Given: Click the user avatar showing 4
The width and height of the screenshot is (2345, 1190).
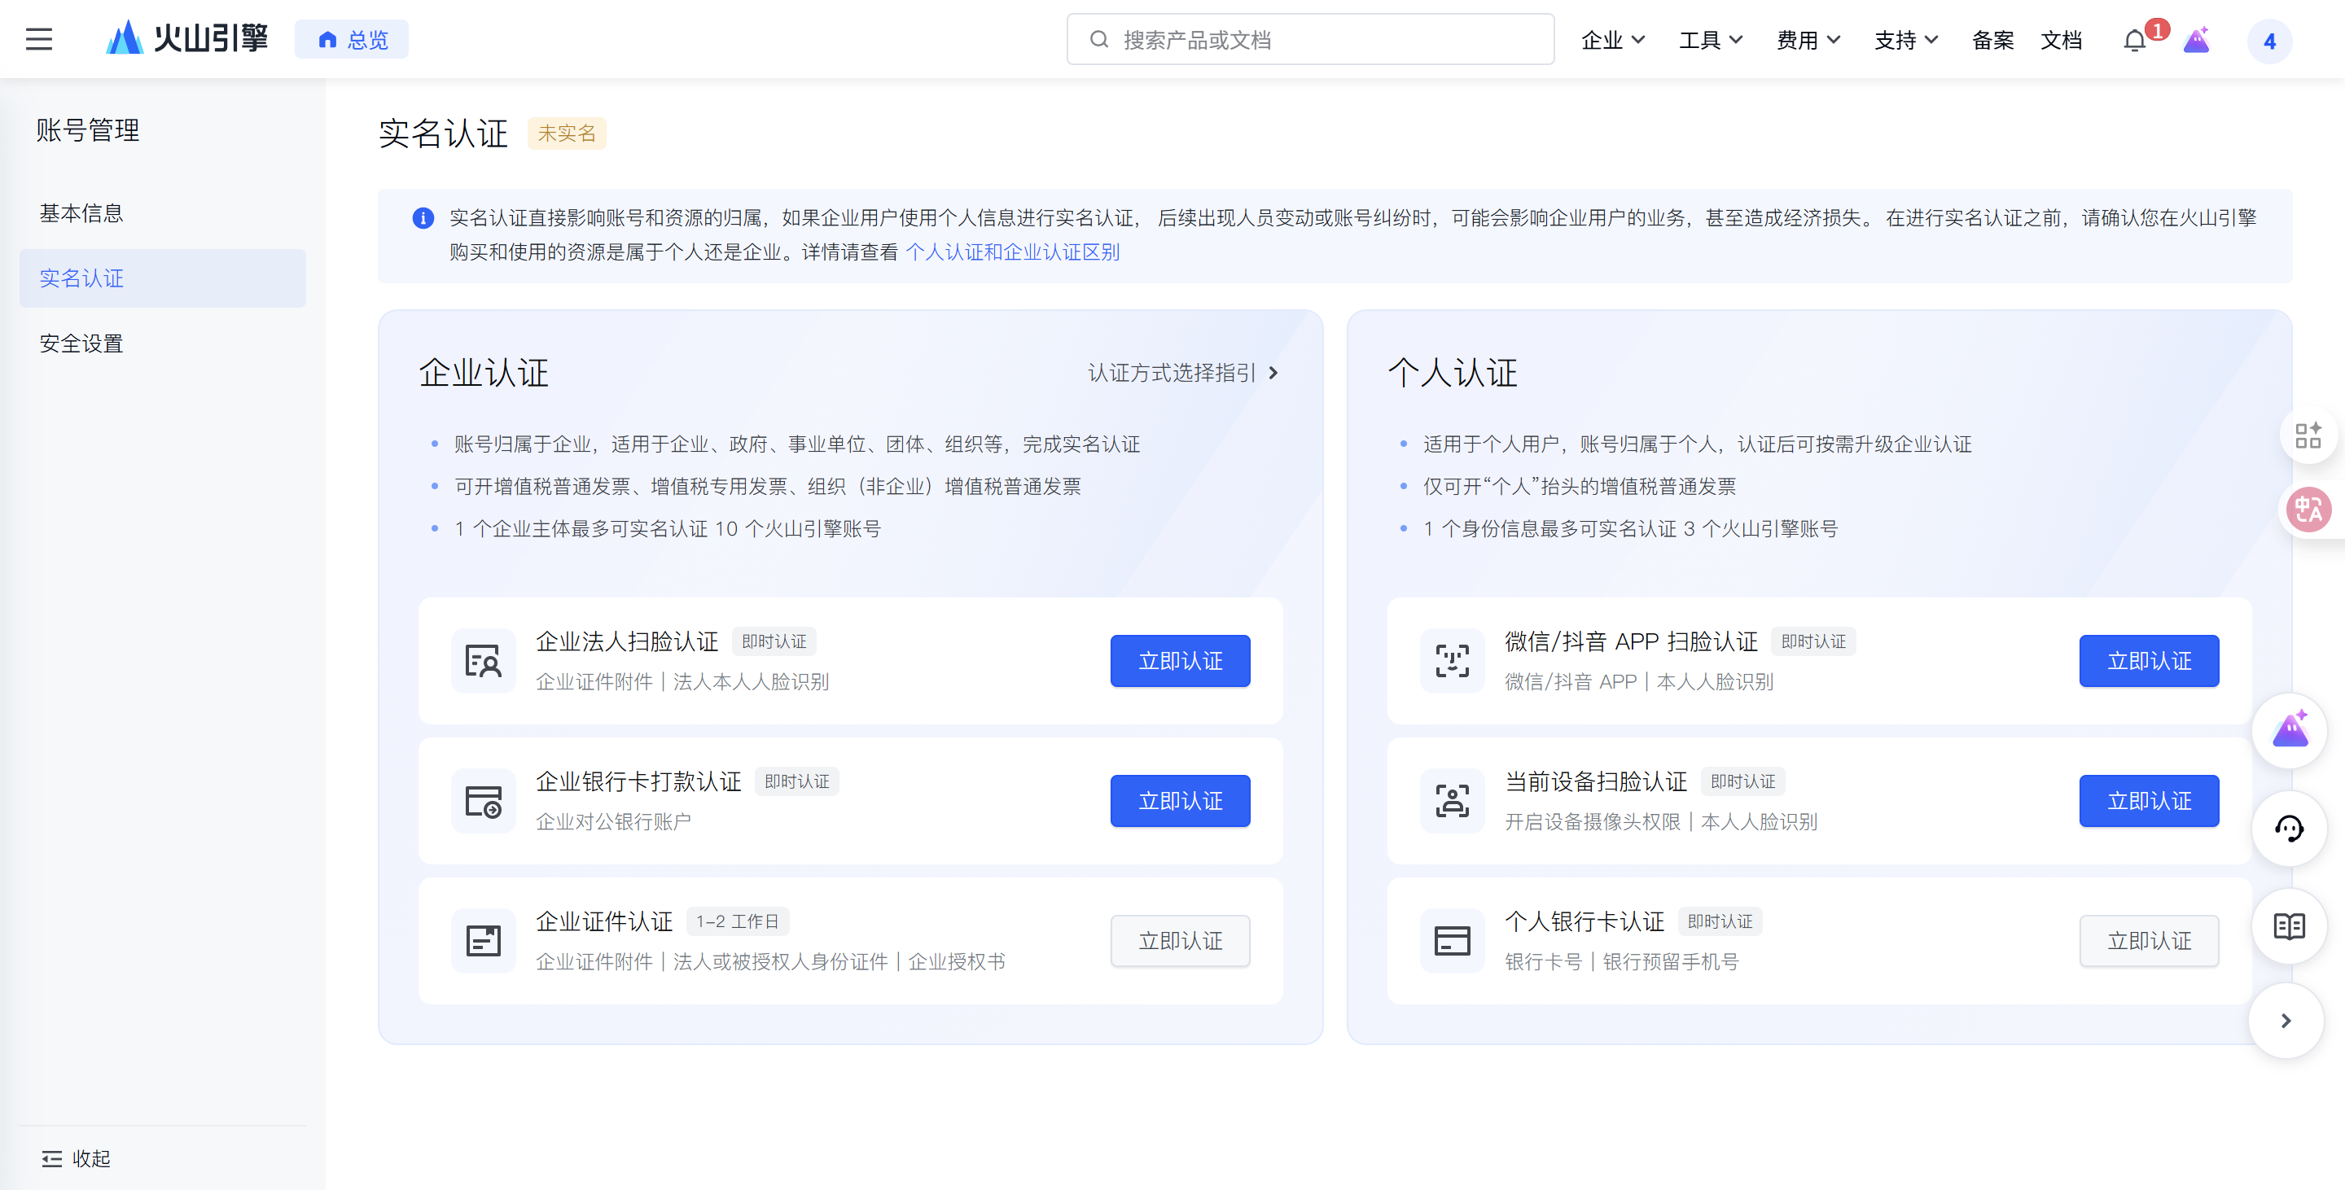Looking at the screenshot, I should click(2268, 41).
